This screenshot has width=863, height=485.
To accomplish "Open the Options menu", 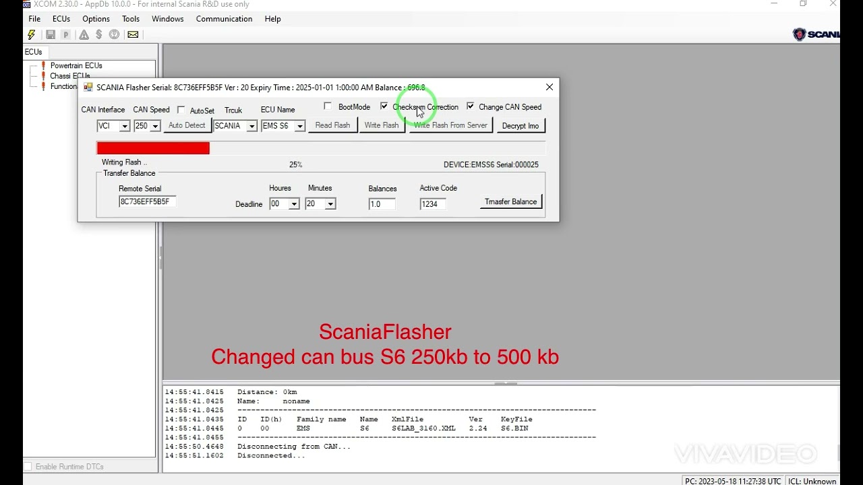I will (96, 19).
